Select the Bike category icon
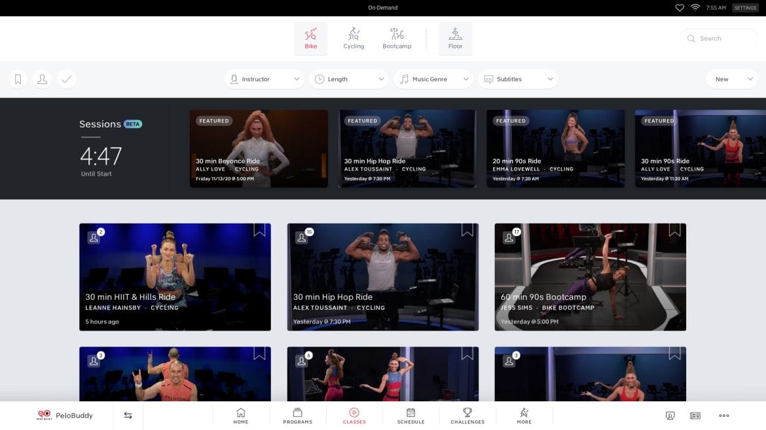Screen dimensions: 766x430 311,33
